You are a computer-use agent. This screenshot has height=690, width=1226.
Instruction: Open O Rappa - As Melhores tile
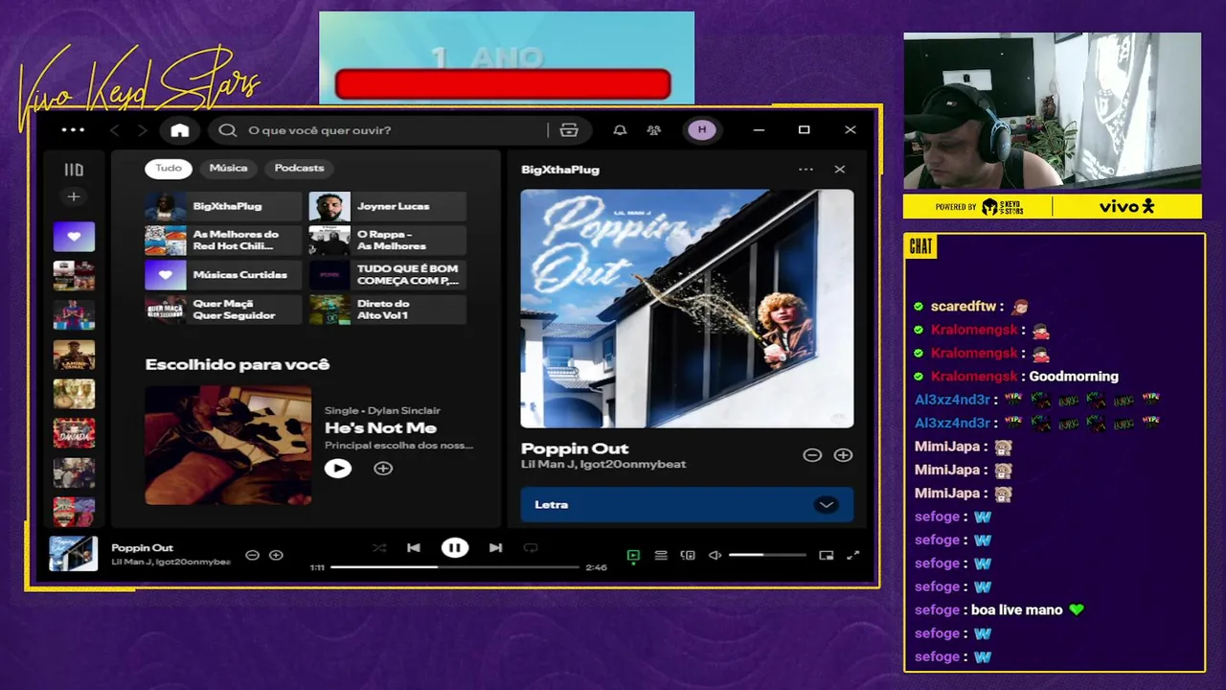(x=387, y=241)
